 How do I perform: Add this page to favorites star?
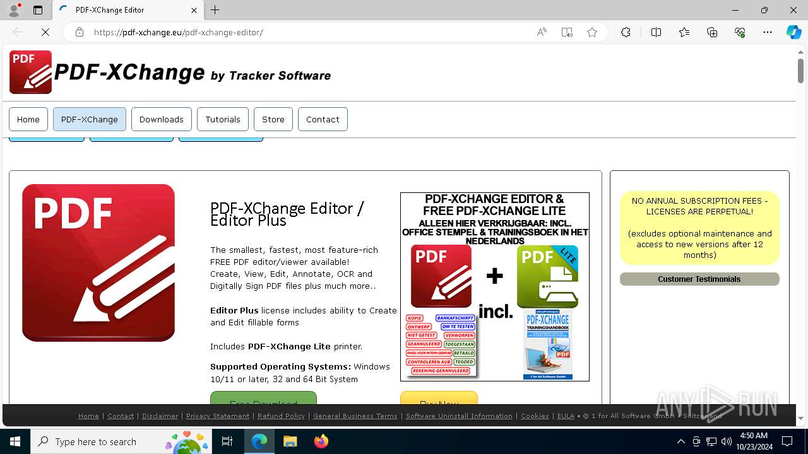coord(592,32)
